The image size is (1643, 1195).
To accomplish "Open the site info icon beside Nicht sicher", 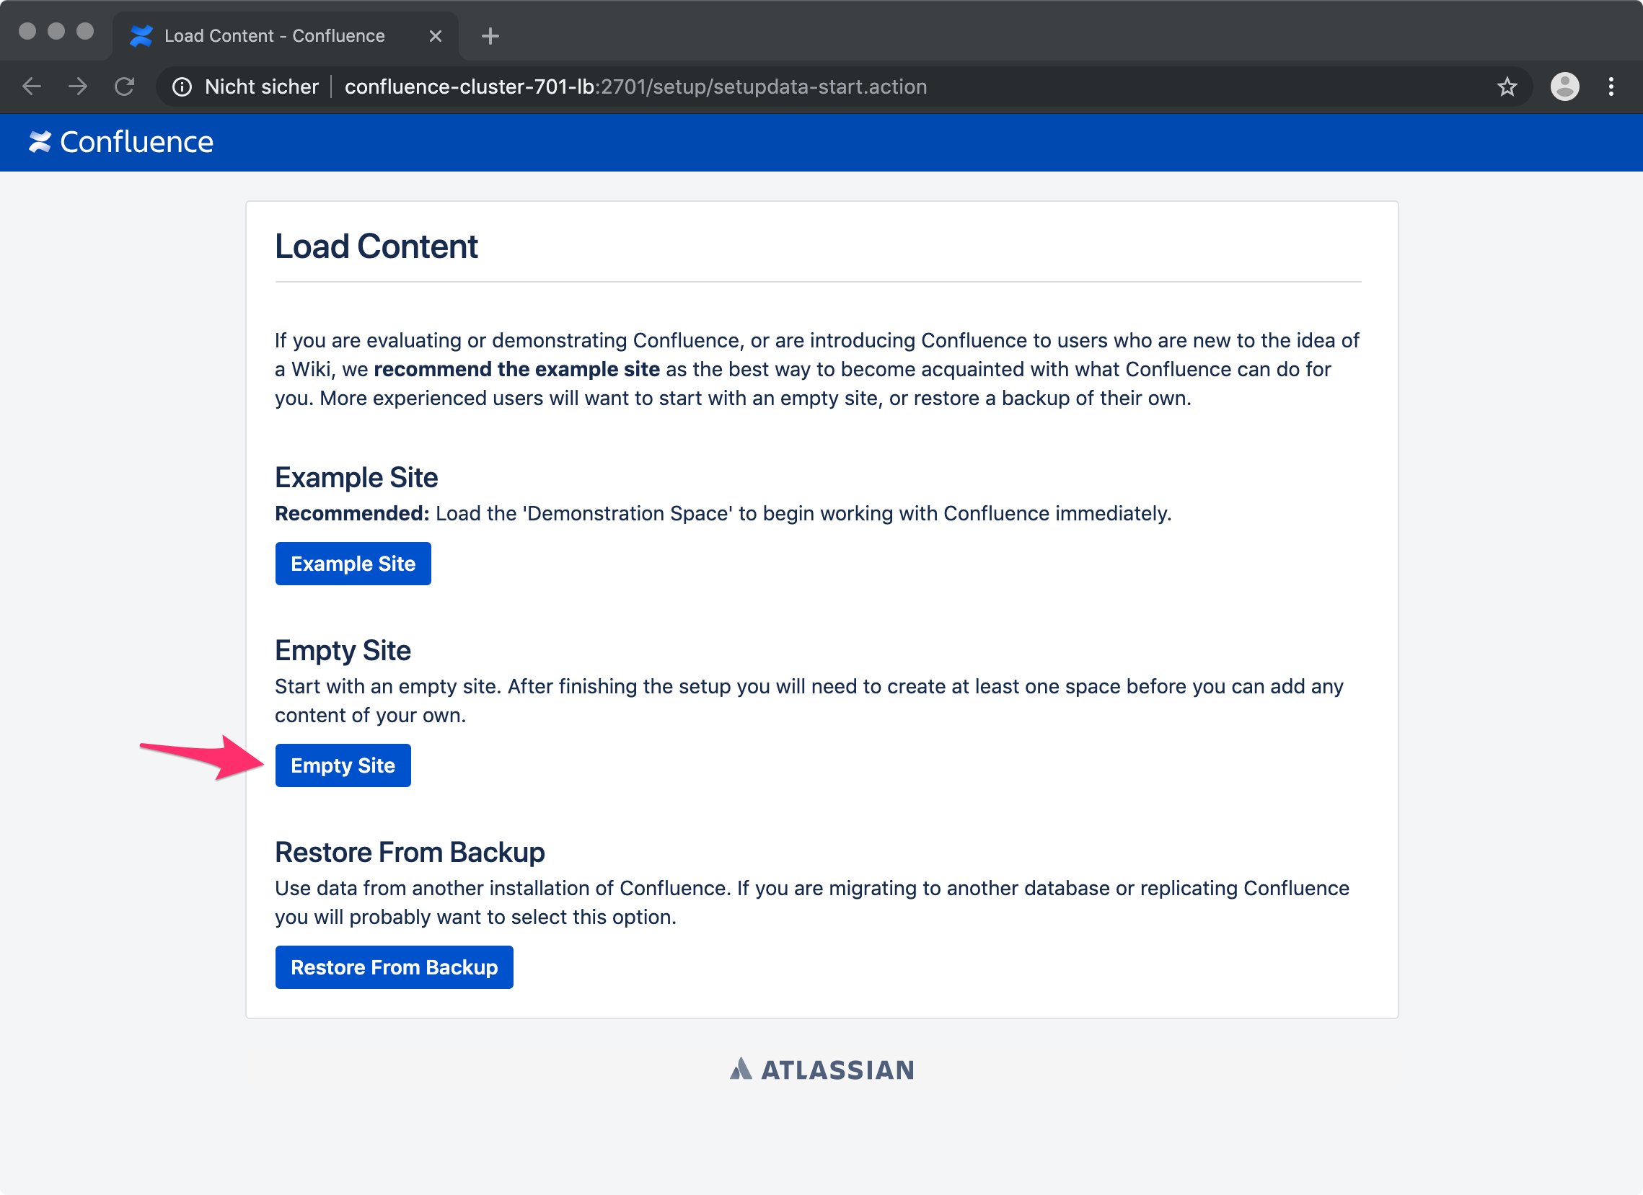I will point(182,87).
